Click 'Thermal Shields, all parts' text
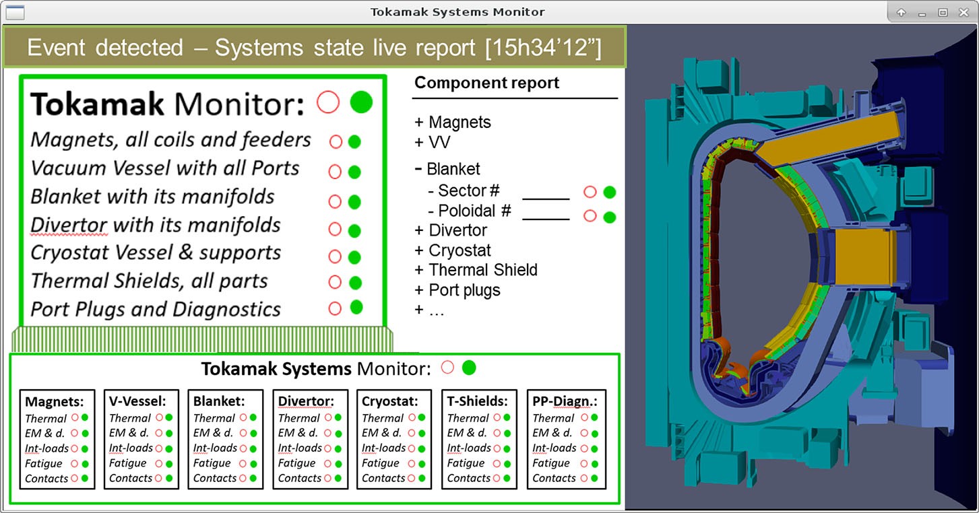 (150, 281)
